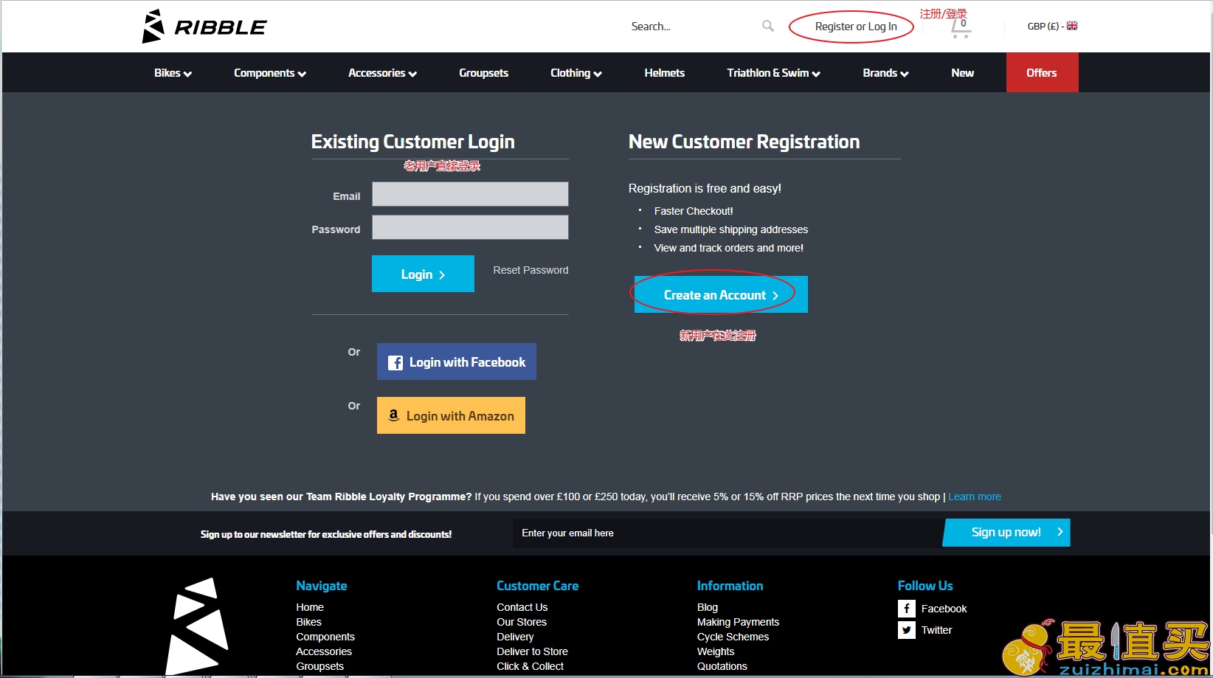The width and height of the screenshot is (1213, 678).
Task: Click Login with Amazon button
Action: (451, 415)
